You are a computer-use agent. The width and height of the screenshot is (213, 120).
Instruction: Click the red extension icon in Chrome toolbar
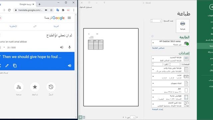(x=68, y=10)
